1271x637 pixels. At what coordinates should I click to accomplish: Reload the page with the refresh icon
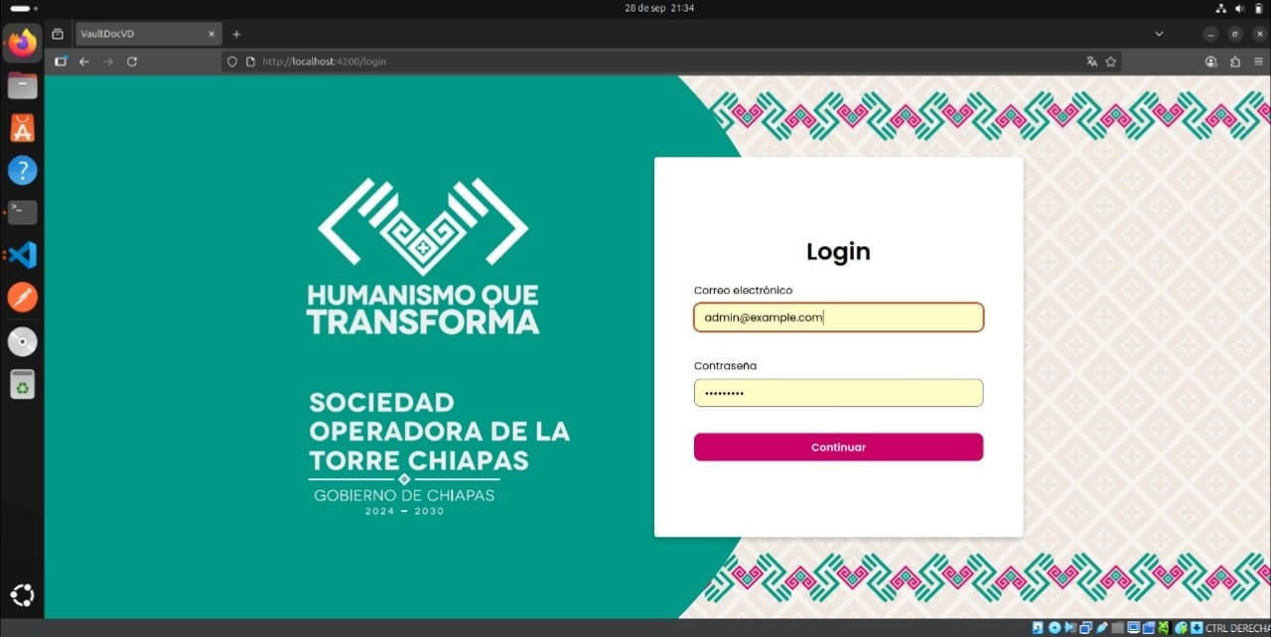[132, 62]
